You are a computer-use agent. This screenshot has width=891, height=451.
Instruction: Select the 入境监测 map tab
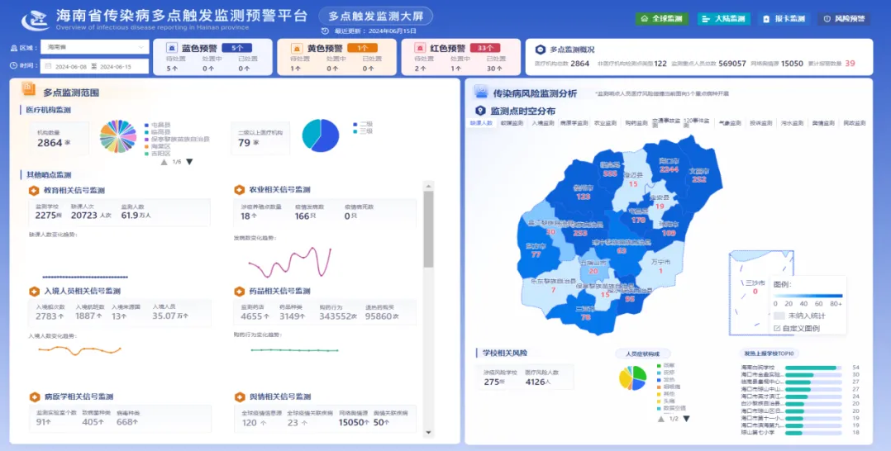(543, 123)
